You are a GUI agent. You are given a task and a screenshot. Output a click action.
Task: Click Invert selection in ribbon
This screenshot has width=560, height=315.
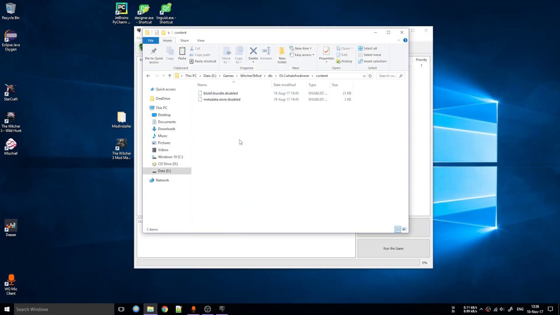tap(372, 61)
